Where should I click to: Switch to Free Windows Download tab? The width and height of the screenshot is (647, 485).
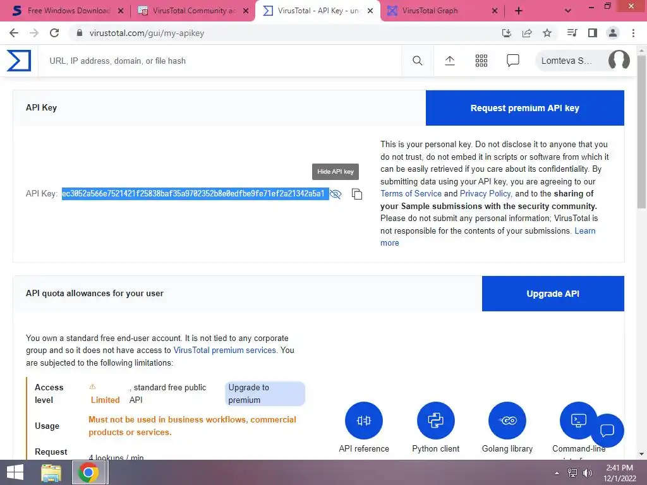[x=61, y=11]
